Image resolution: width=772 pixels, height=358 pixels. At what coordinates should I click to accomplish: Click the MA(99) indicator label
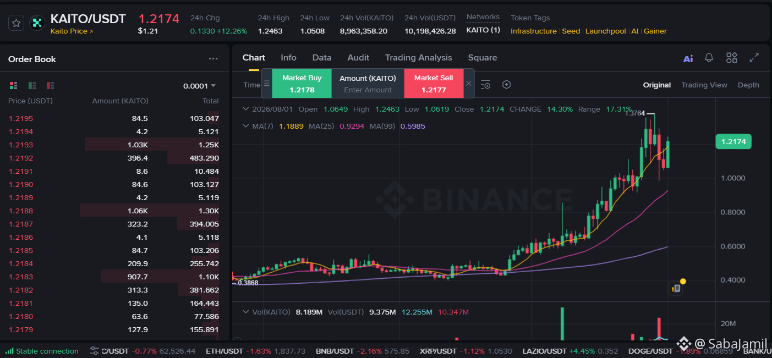383,126
